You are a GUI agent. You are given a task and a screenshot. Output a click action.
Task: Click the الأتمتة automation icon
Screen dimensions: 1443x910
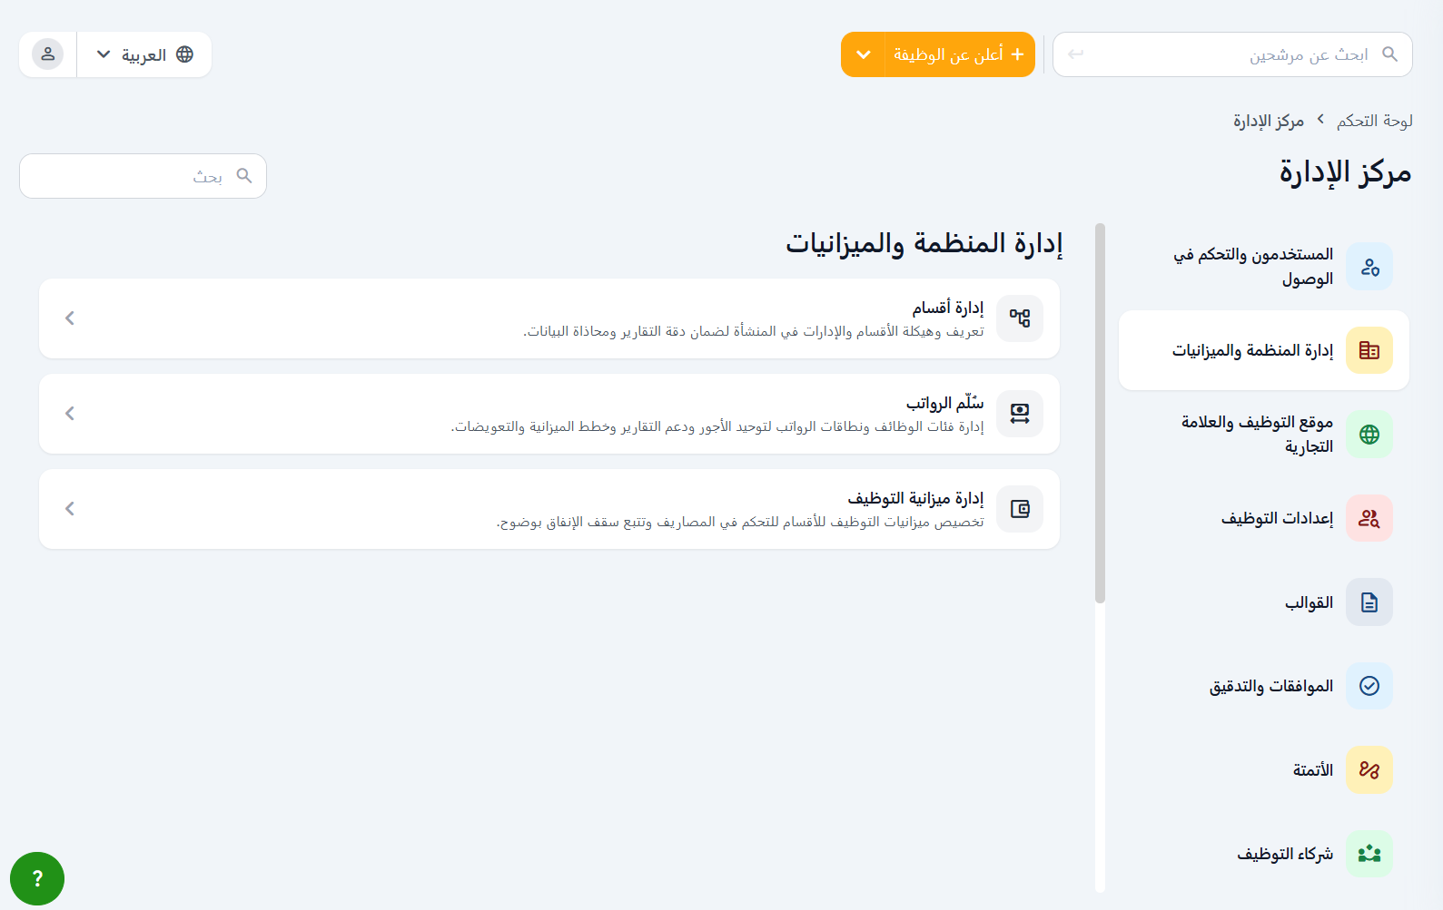pos(1369,770)
